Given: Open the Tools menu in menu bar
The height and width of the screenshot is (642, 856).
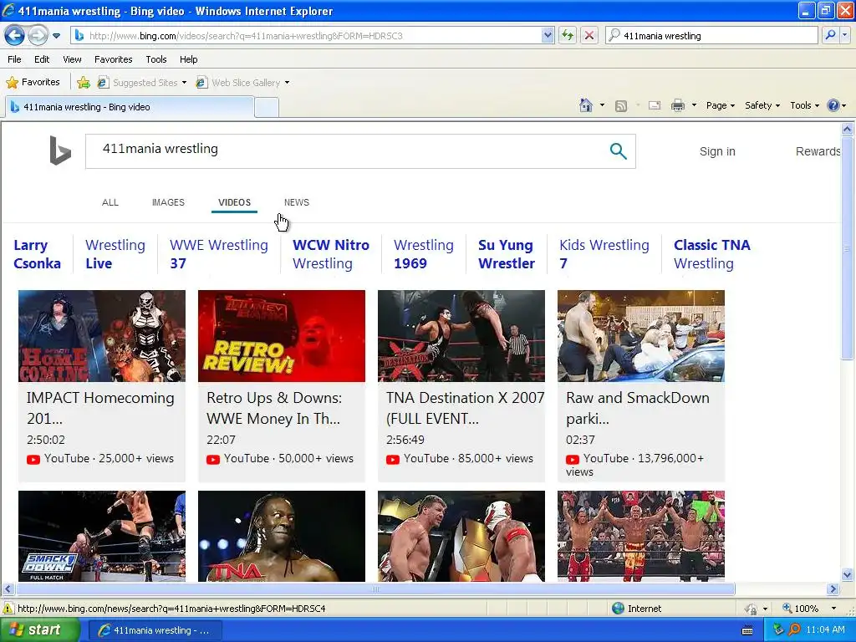Looking at the screenshot, I should 156,59.
